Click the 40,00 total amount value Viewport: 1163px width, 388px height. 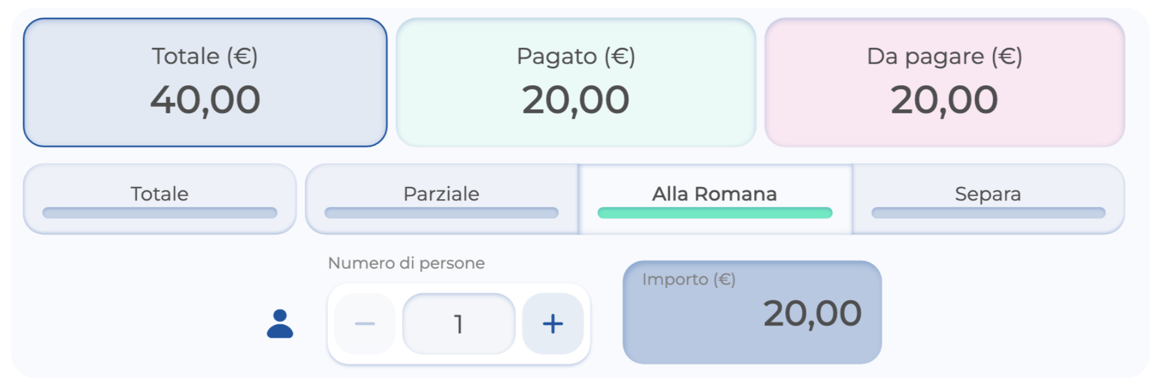click(x=205, y=100)
